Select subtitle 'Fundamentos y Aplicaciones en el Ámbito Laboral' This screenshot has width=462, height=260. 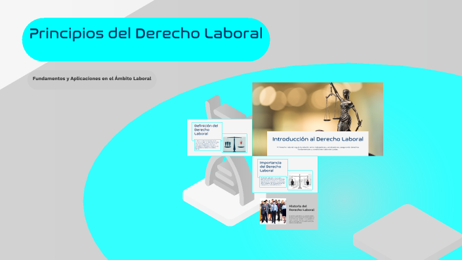(x=92, y=78)
